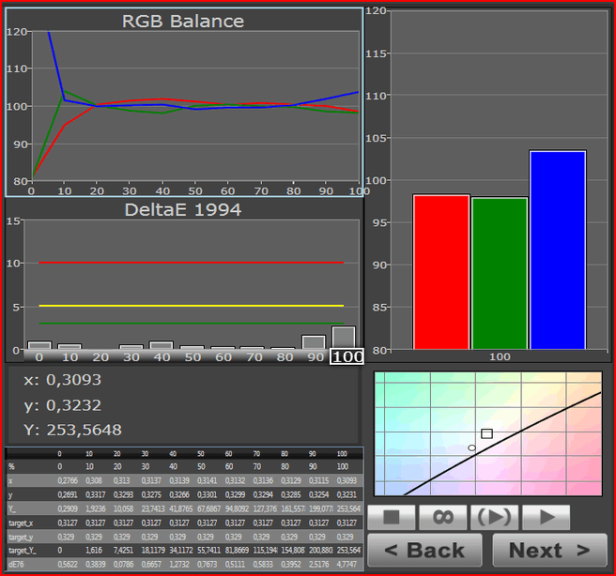The width and height of the screenshot is (616, 576).
Task: Click the blue bar in RGB bar chart
Action: 558,250
